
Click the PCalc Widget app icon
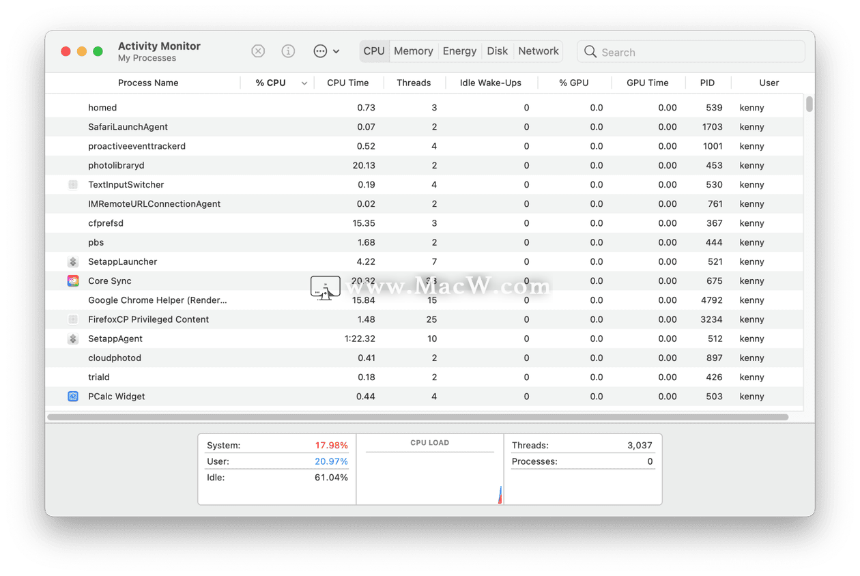pyautogui.click(x=73, y=397)
